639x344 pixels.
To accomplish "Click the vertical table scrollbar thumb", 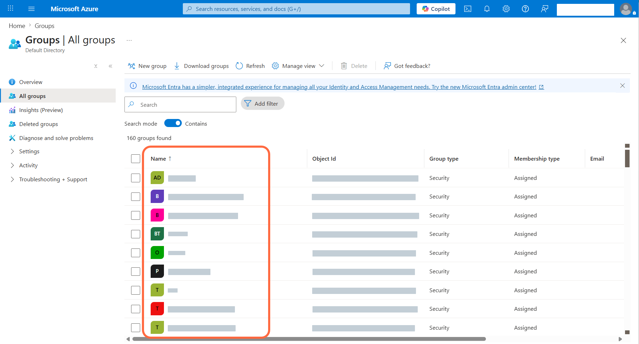I will (x=627, y=158).
